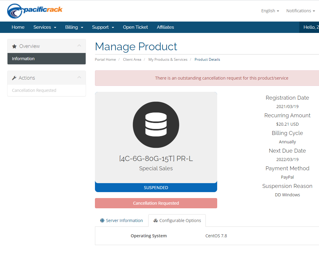Click Open Ticket in navigation bar

135,27
